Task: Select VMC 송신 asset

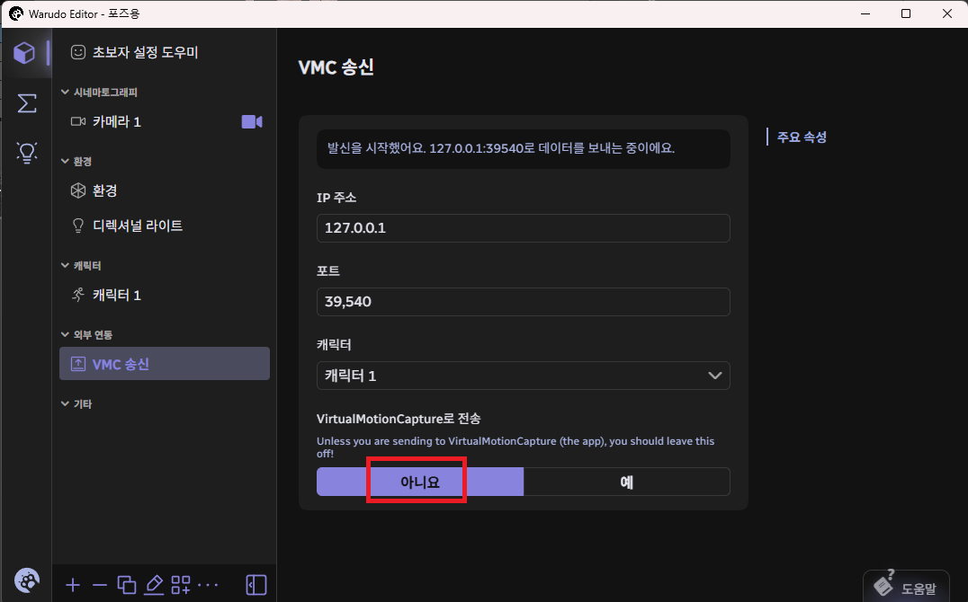Action: [165, 363]
